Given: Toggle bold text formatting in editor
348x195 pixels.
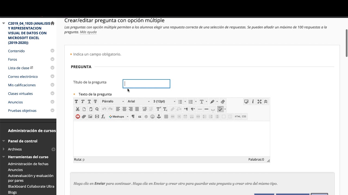Looking at the screenshot, I should [x=76, y=102].
